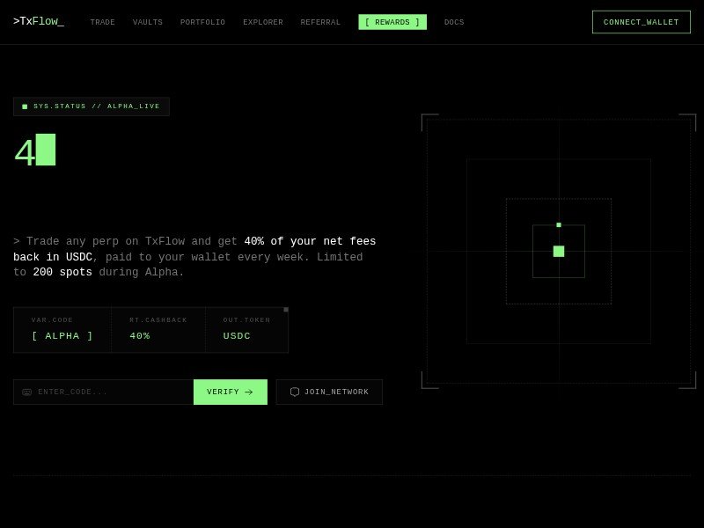Viewport: 704px width, 528px height.
Task: Select the [ REWARDS ] tab
Action: tap(392, 22)
